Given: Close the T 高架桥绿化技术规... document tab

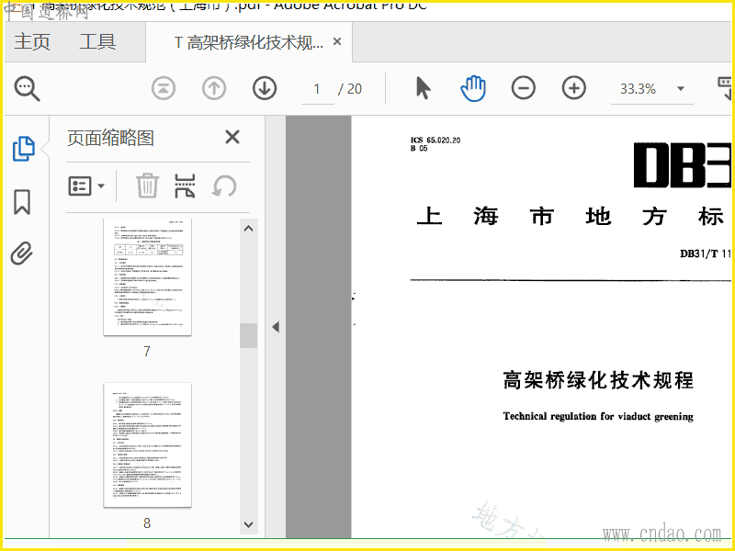Looking at the screenshot, I should [x=337, y=41].
